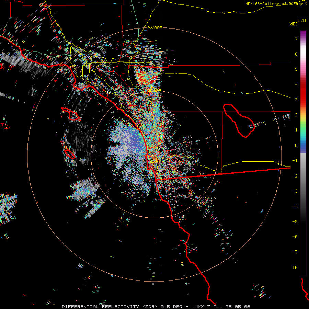Click the -4 value on color scale
309x309 pixels.
pyautogui.click(x=295, y=206)
